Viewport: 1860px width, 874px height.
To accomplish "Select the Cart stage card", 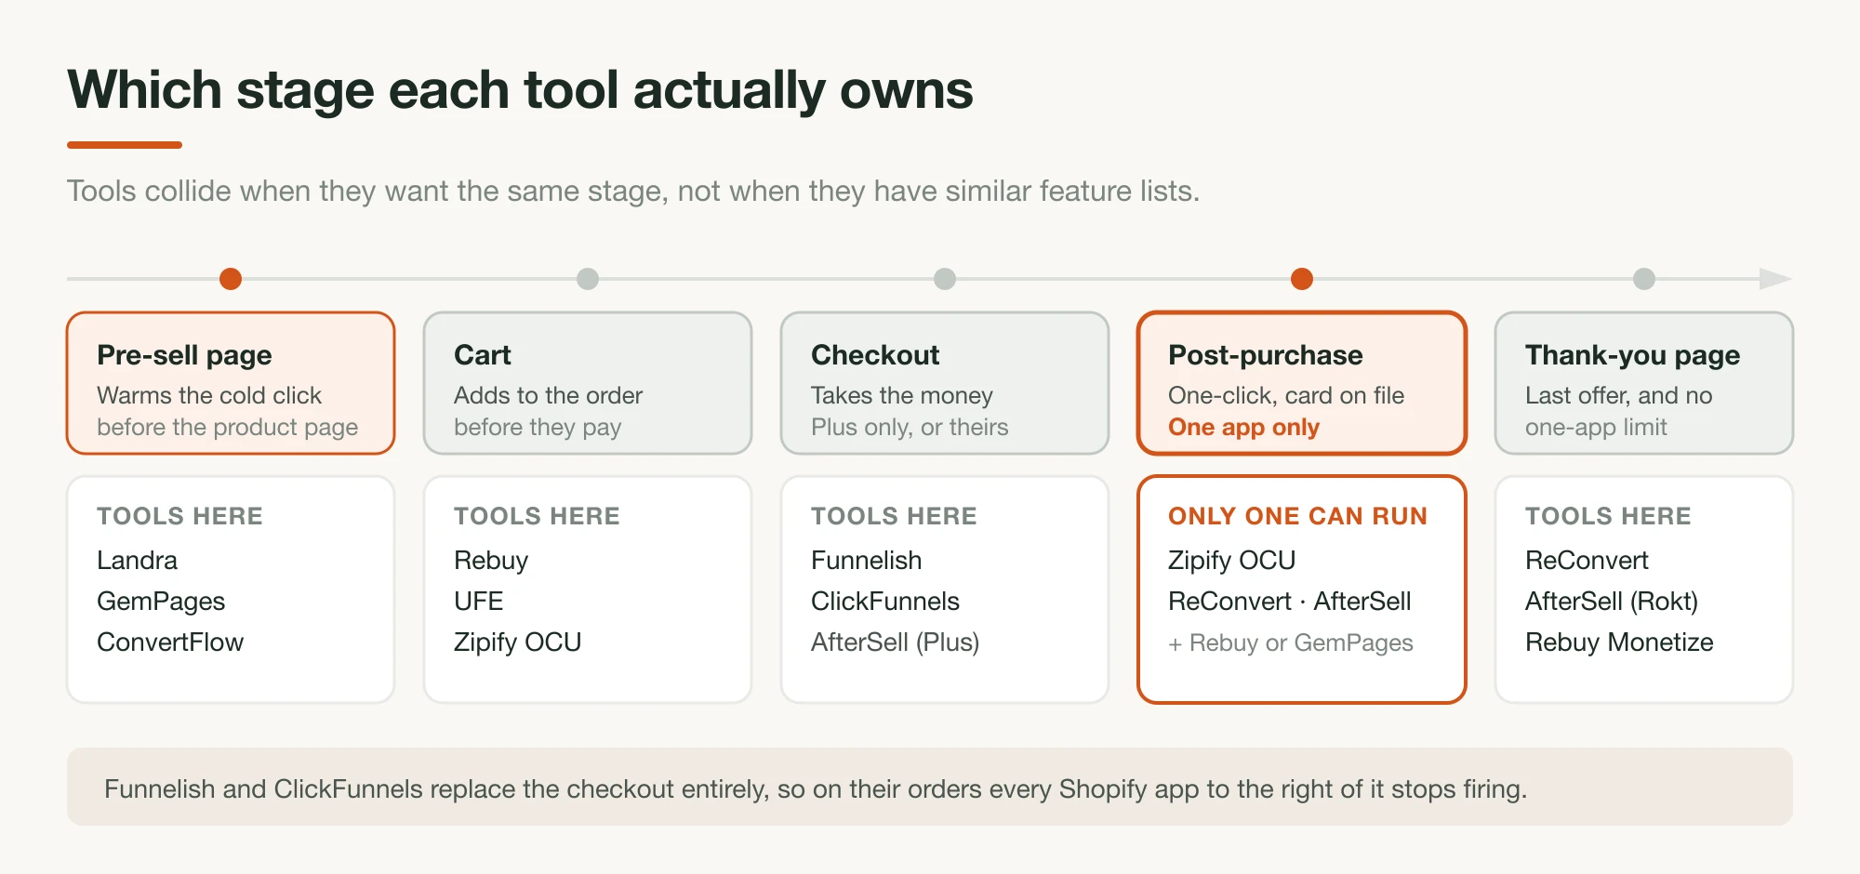I will (x=588, y=383).
